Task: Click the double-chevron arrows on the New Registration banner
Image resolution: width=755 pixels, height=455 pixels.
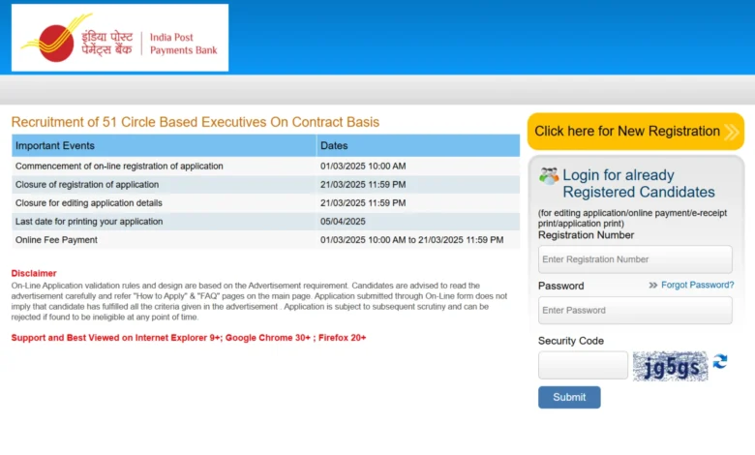Action: click(x=731, y=132)
